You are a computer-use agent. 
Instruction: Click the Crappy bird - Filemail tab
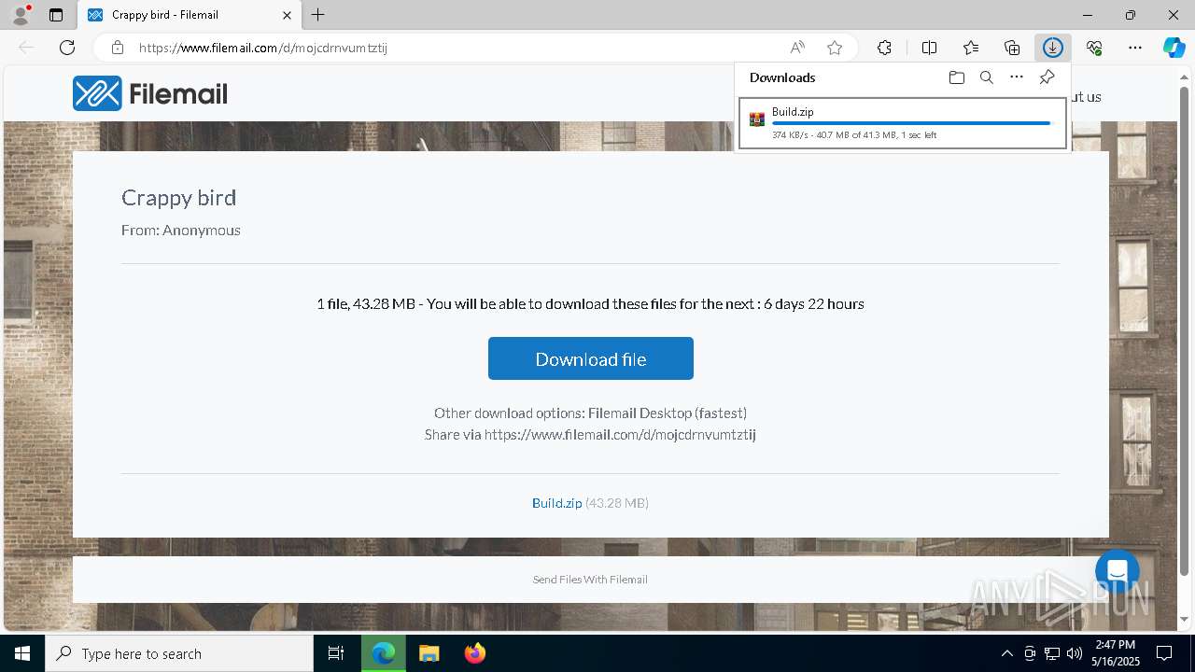click(190, 15)
